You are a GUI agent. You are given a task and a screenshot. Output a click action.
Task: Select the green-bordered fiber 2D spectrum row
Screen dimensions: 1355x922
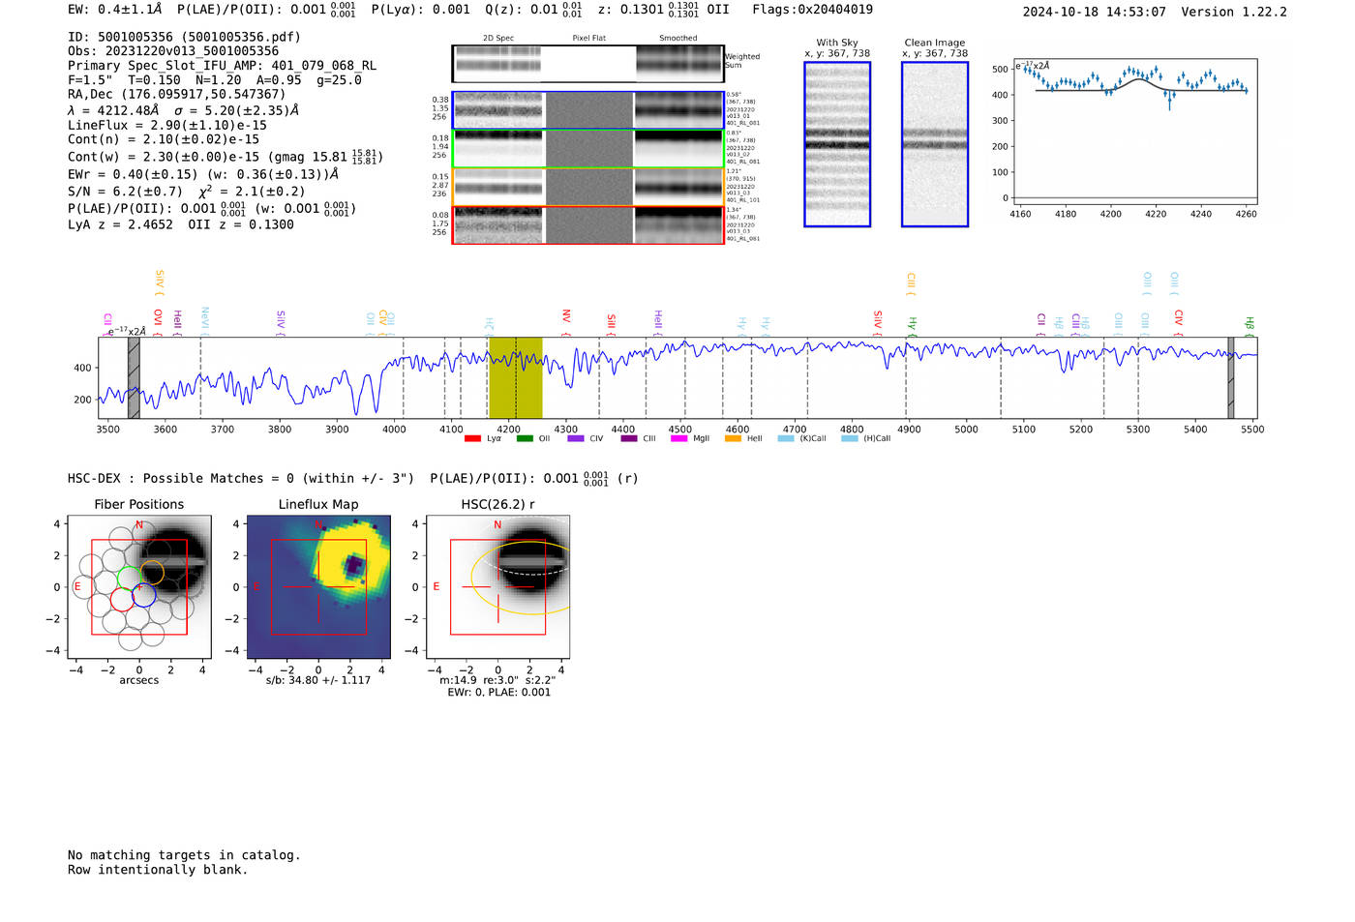(587, 149)
